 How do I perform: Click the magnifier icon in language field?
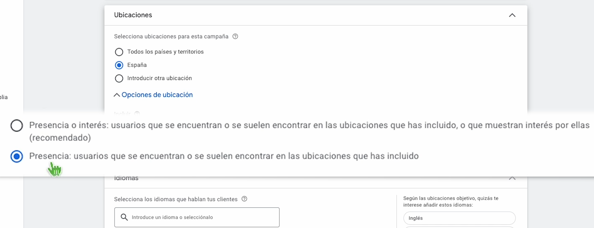coord(124,217)
